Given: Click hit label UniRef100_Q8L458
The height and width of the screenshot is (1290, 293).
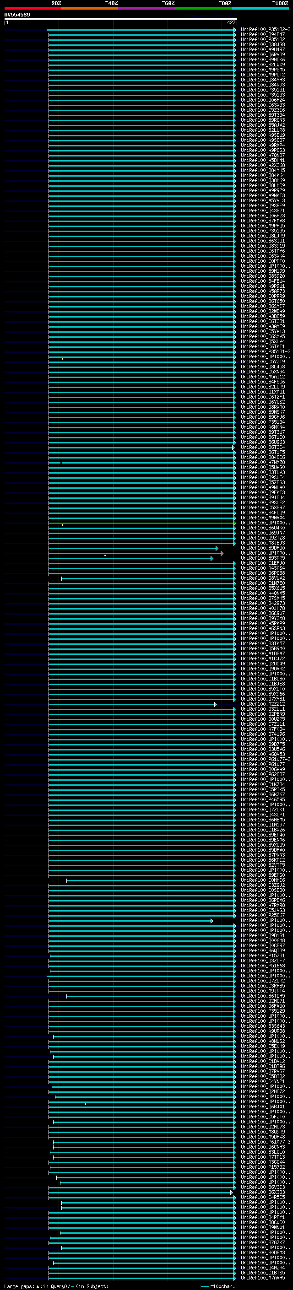Looking at the screenshot, I should 263,367.
